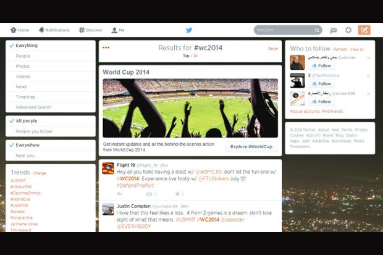Open the settings gear icon
The width and height of the screenshot is (383, 255).
(x=348, y=30)
